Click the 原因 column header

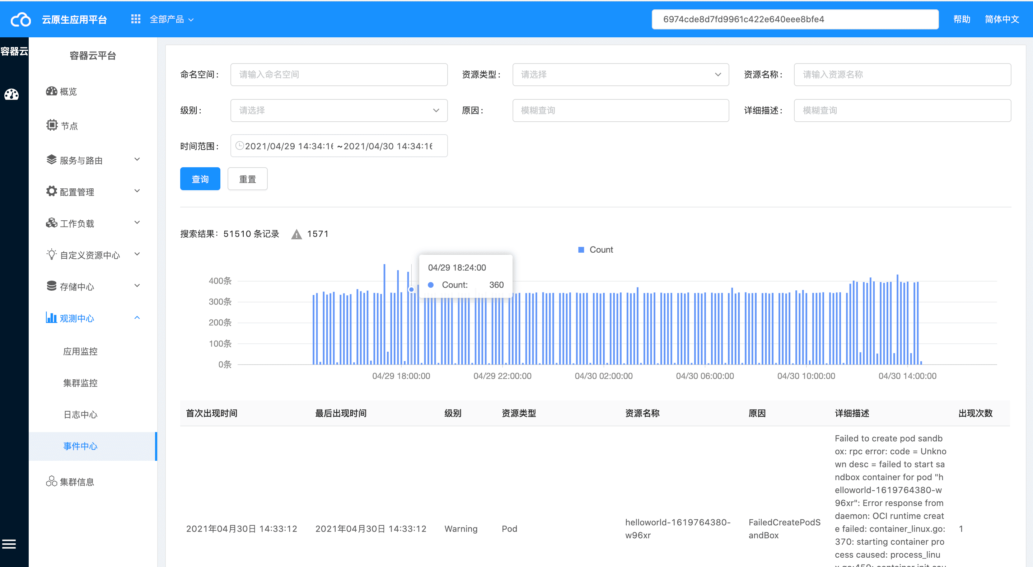coord(757,413)
